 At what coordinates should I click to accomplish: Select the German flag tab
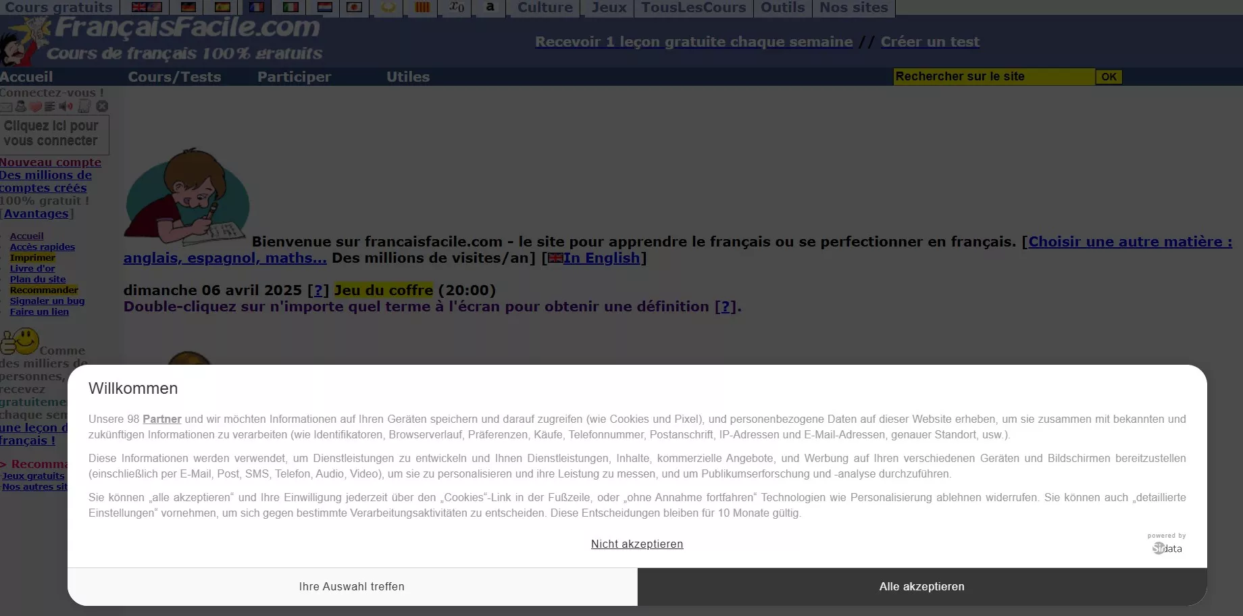tap(188, 7)
